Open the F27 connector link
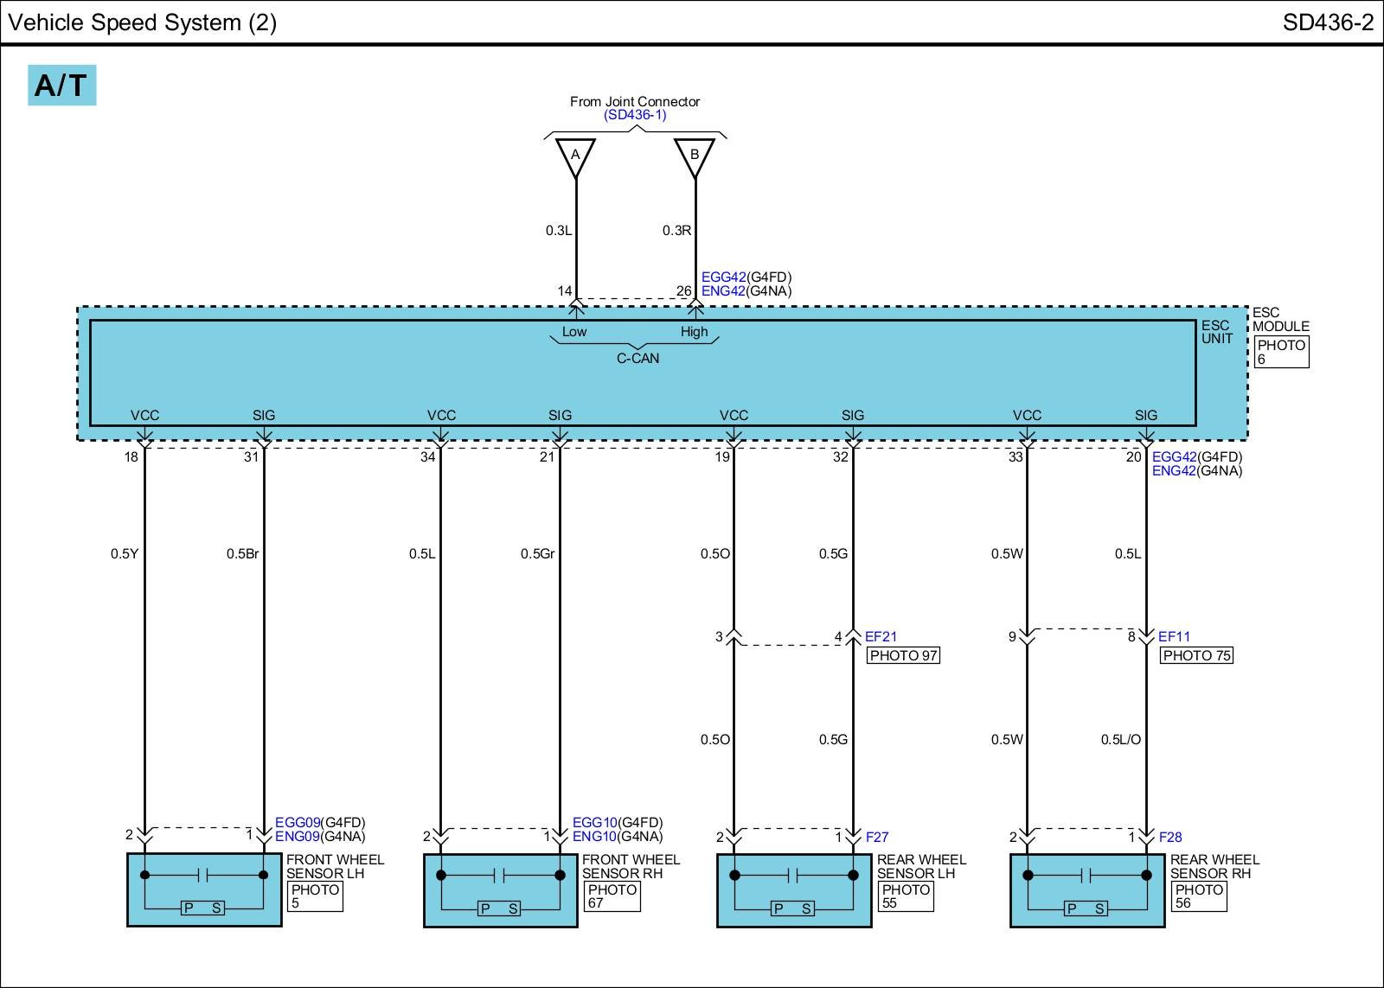 click(876, 837)
